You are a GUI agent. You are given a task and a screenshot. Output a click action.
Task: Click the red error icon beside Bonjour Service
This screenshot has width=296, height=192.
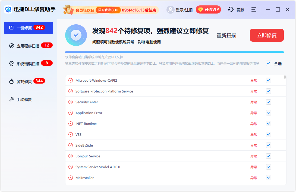coord(70,156)
